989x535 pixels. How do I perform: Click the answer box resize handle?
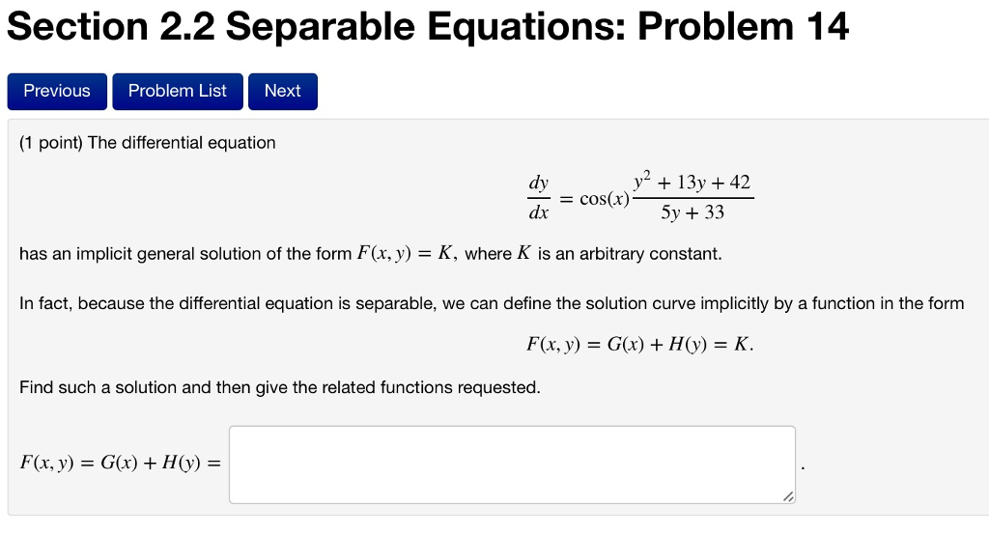point(788,496)
